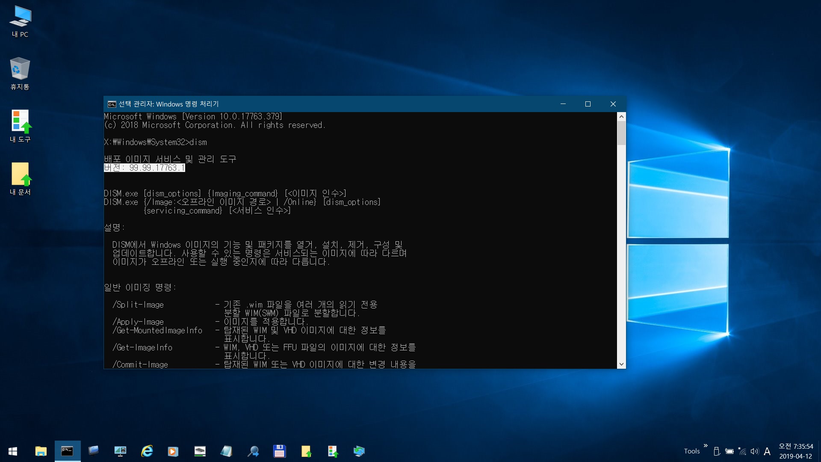Image resolution: width=821 pixels, height=462 pixels.
Task: Open the wireless network tray icon
Action: click(x=742, y=451)
